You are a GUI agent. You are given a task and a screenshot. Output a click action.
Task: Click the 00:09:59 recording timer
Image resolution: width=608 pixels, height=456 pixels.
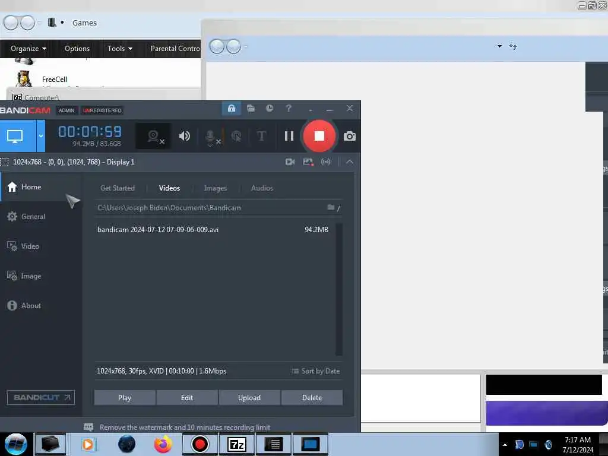[90, 132]
